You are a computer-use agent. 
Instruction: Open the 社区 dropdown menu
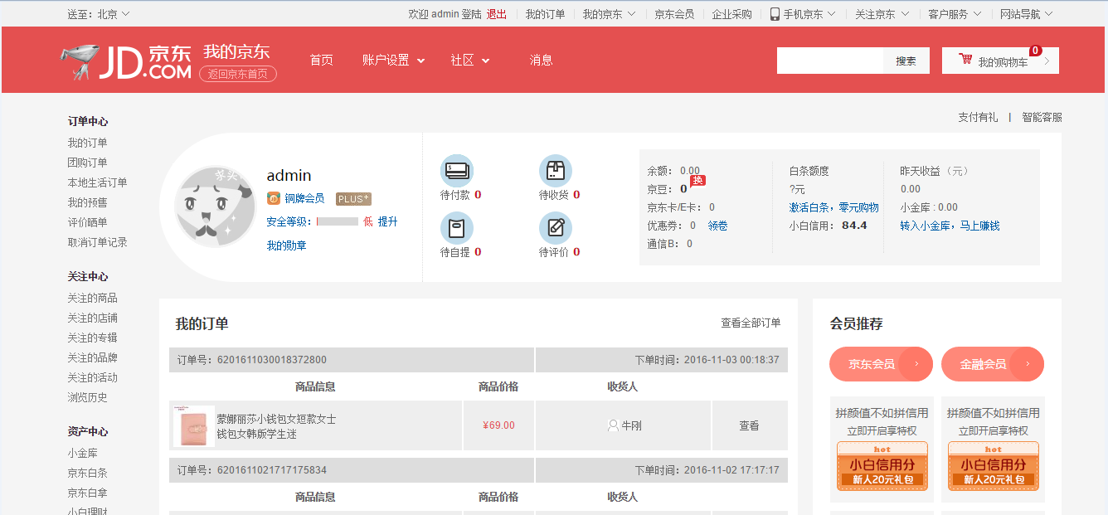point(470,60)
